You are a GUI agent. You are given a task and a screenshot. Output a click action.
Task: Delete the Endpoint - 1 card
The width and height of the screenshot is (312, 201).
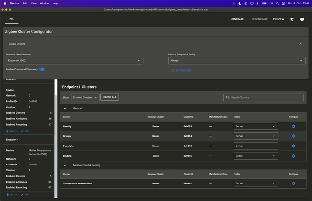point(12,195)
